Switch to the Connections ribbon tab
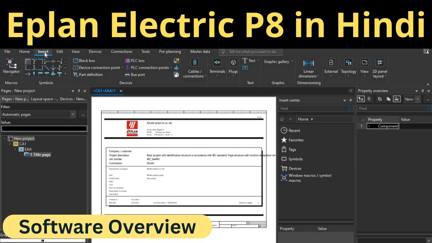The height and width of the screenshot is (243, 432). click(x=122, y=52)
